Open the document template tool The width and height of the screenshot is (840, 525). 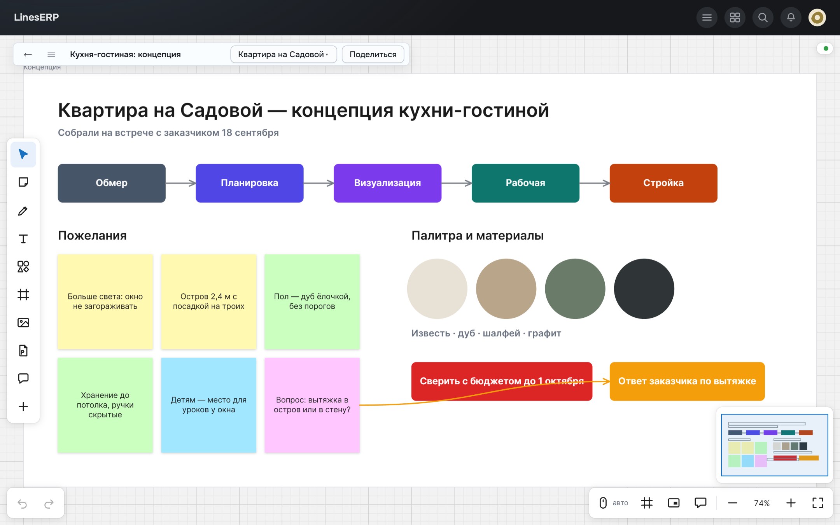[x=23, y=351]
